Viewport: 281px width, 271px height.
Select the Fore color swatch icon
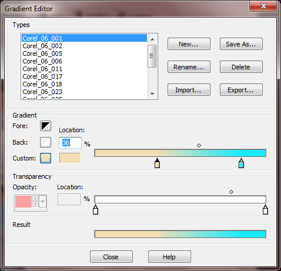(x=45, y=126)
